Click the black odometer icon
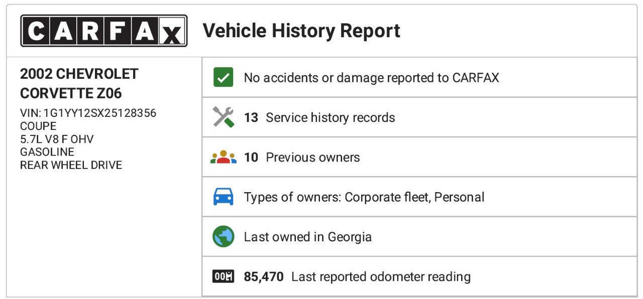643x299 pixels. pyautogui.click(x=223, y=276)
